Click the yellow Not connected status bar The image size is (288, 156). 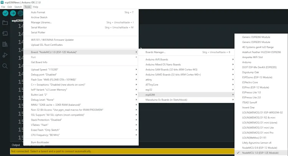pos(115,152)
